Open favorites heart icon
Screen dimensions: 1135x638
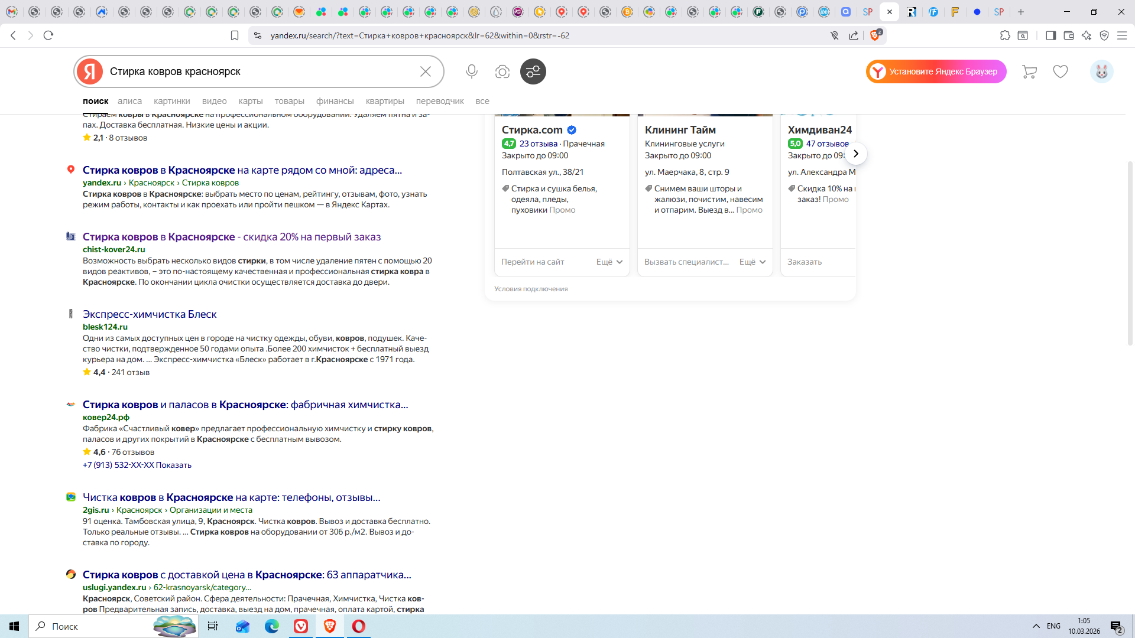1061,71
